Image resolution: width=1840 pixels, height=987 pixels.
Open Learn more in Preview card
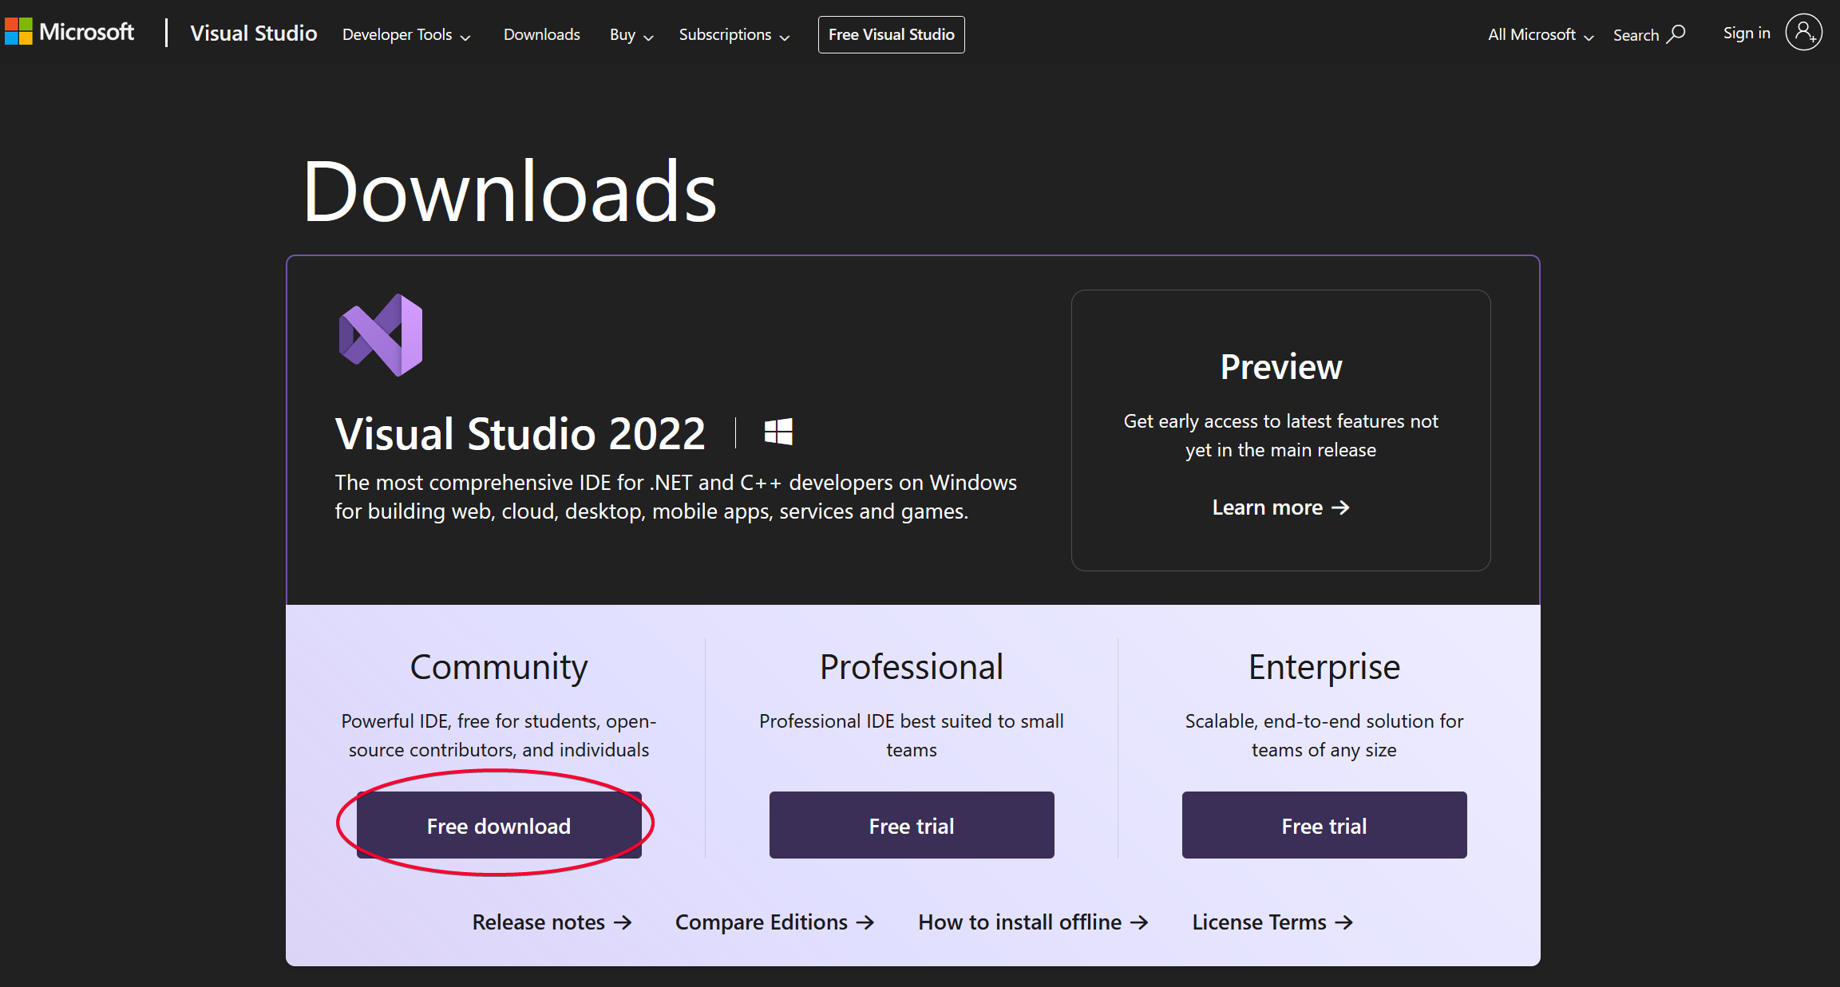(1280, 507)
